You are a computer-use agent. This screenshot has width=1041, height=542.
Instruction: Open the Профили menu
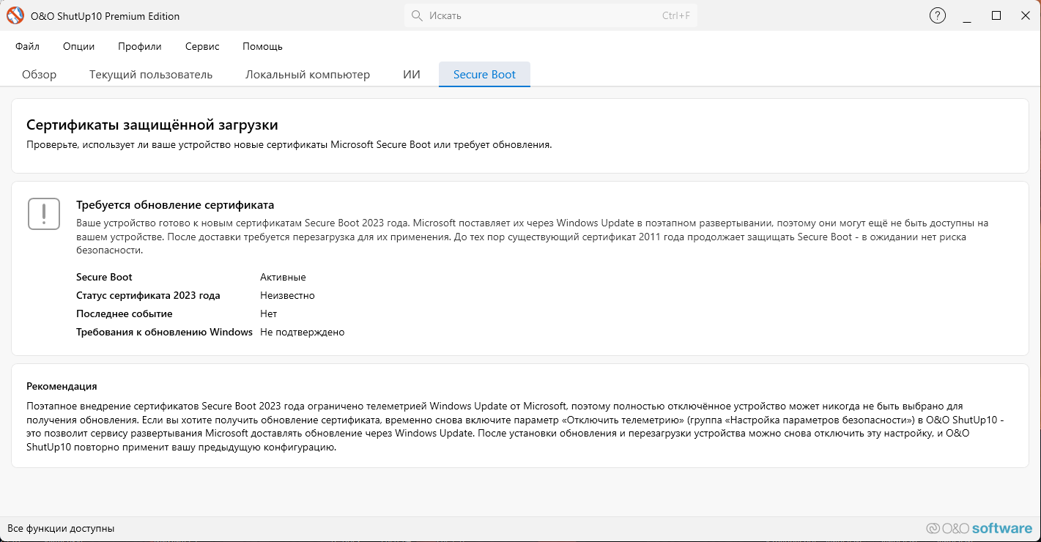click(x=140, y=46)
